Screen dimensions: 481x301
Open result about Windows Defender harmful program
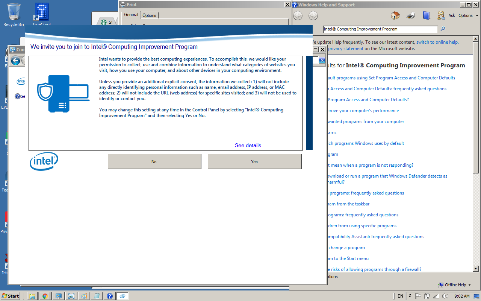(387, 179)
